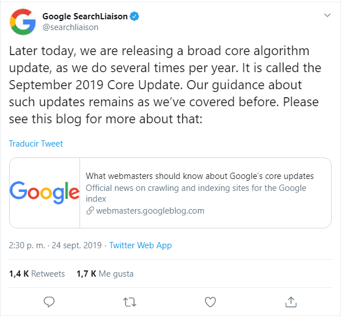View the 1,7 K Me gusta list

click(105, 274)
